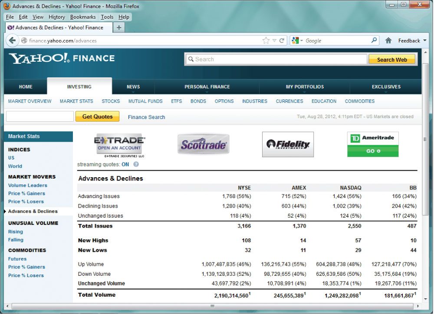Open US indices sidebar link
434x314 pixels.
click(11, 158)
